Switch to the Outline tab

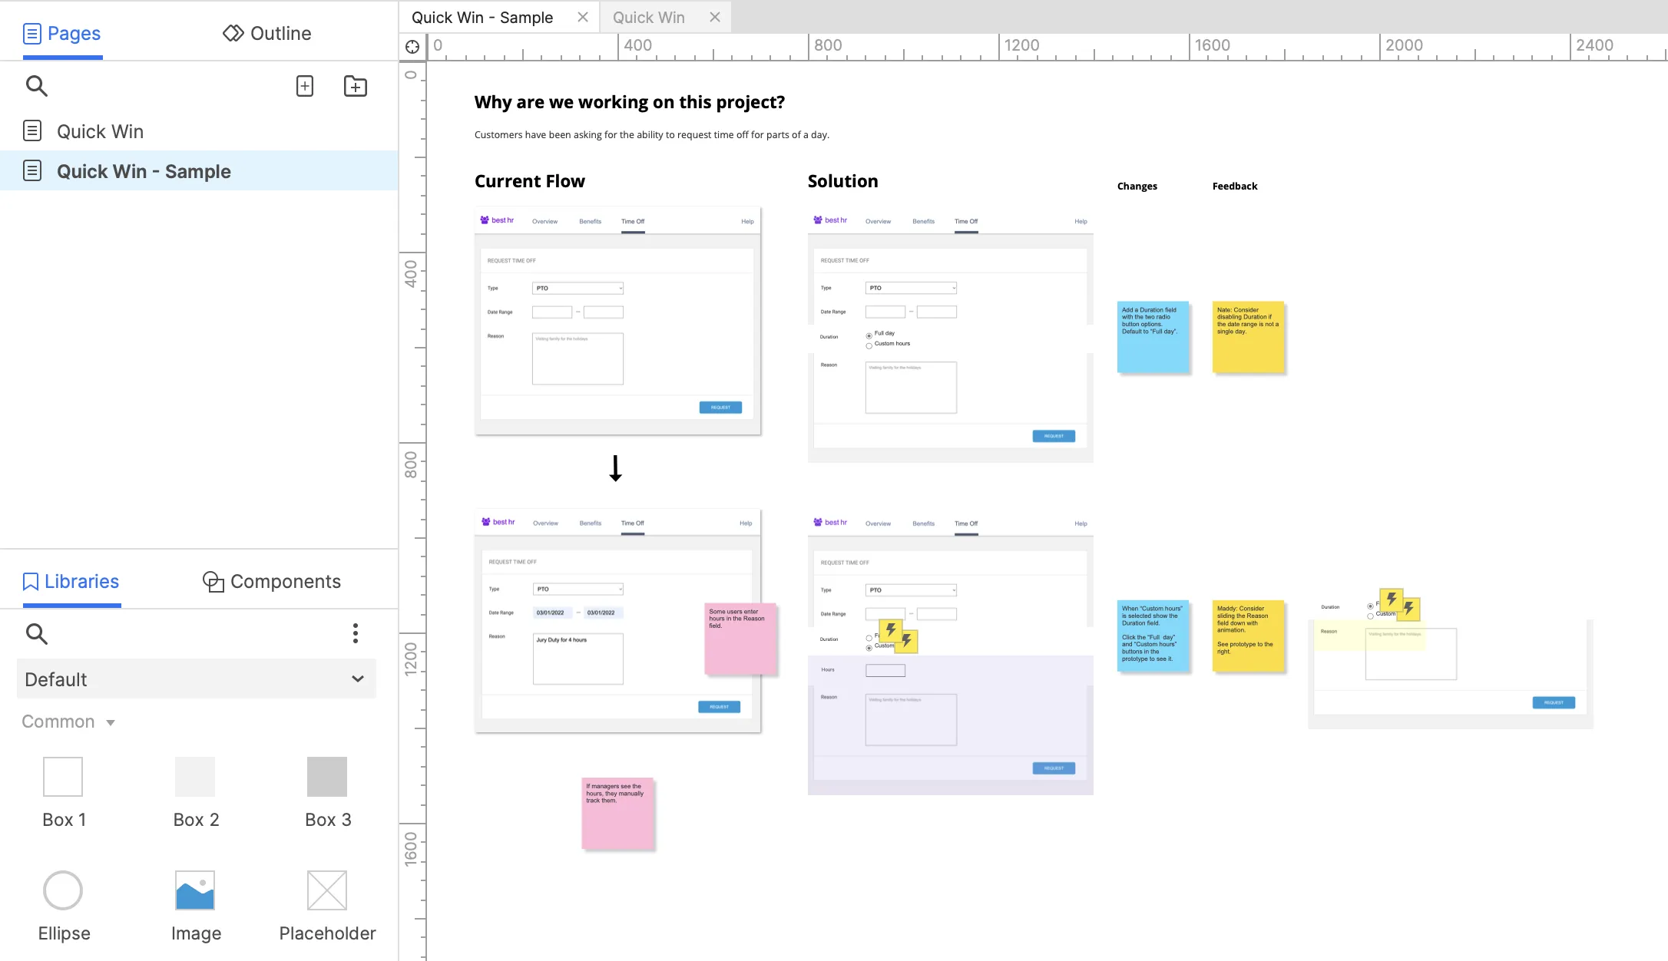[267, 34]
